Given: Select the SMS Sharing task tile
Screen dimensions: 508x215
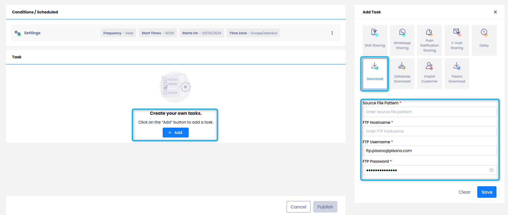Looking at the screenshot, I should pyautogui.click(x=375, y=40).
